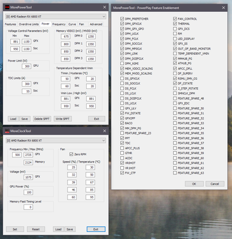
Task: Click the GFX TVmin temperature field
Action: pos(66,79)
